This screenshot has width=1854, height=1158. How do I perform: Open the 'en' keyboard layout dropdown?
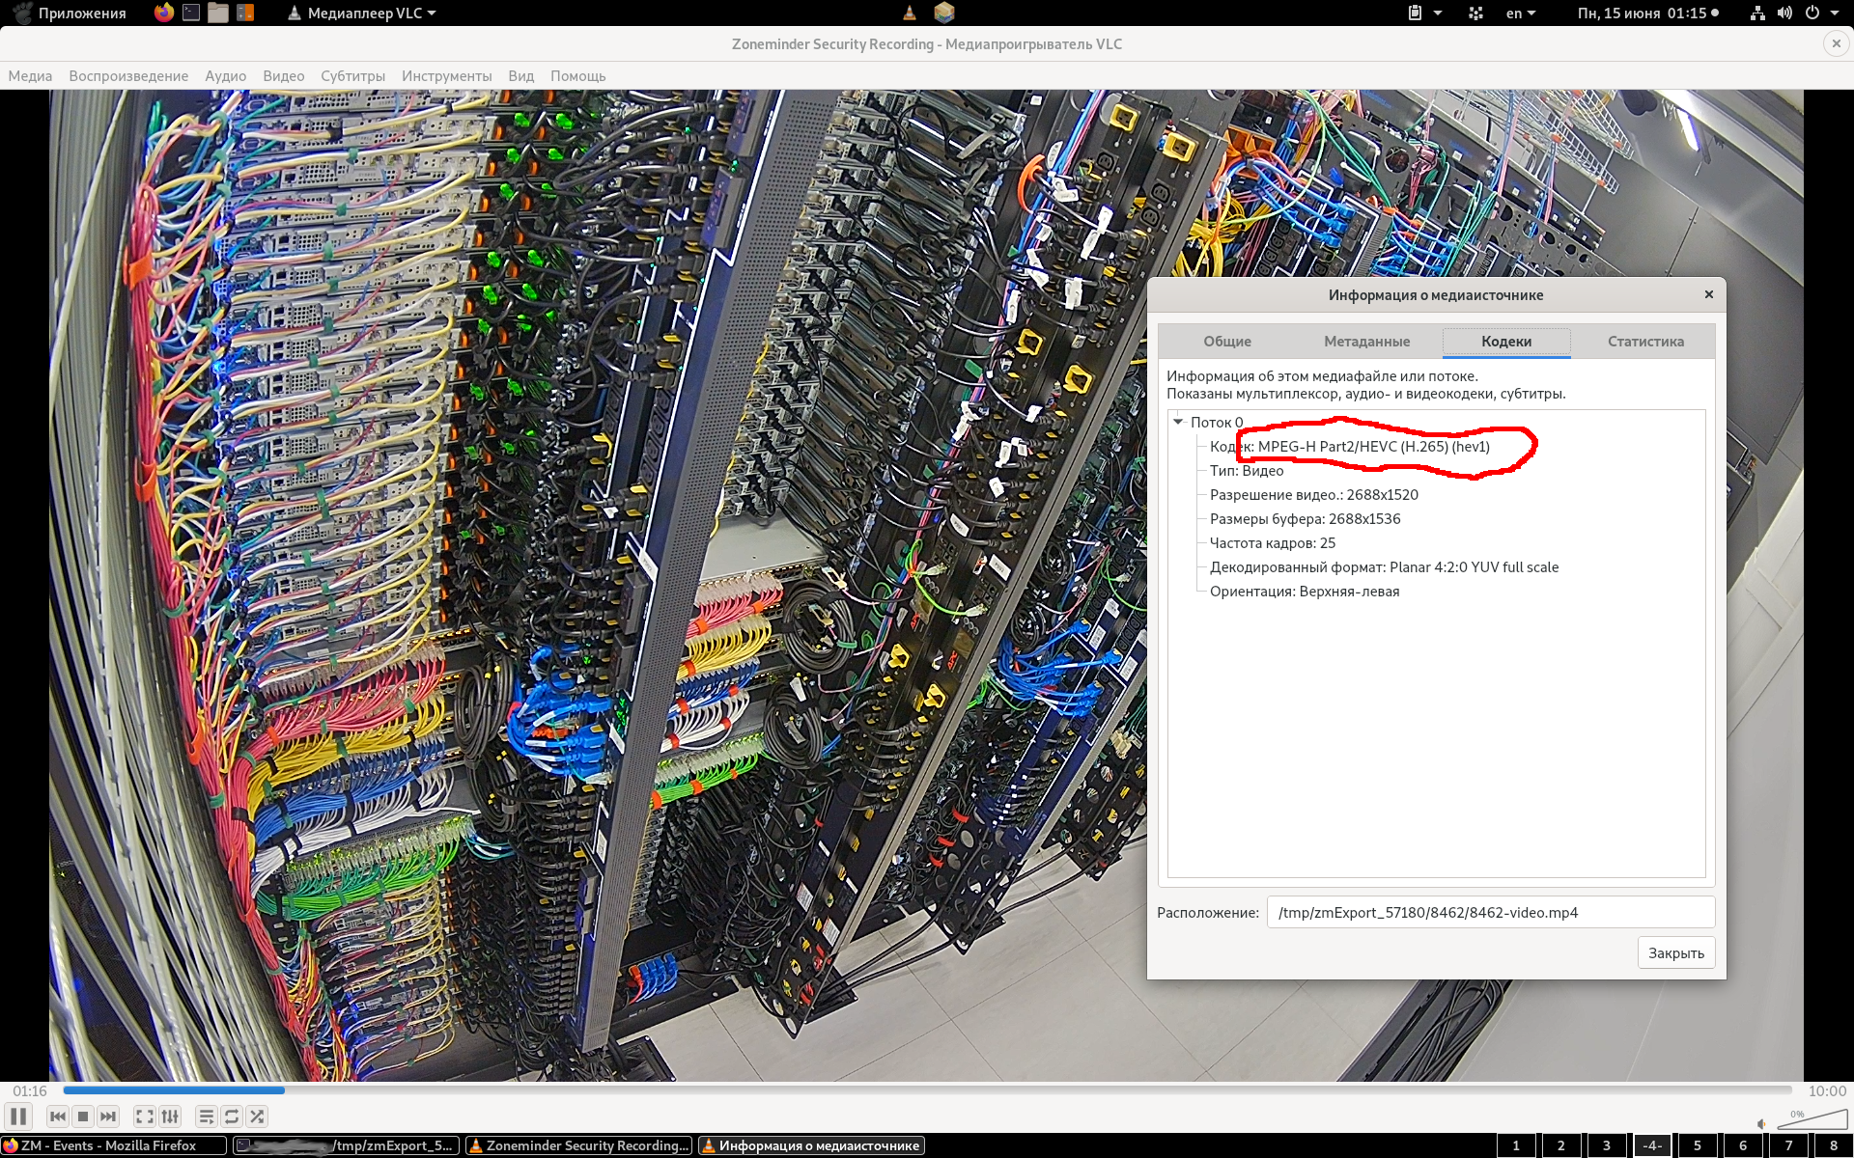tap(1520, 13)
